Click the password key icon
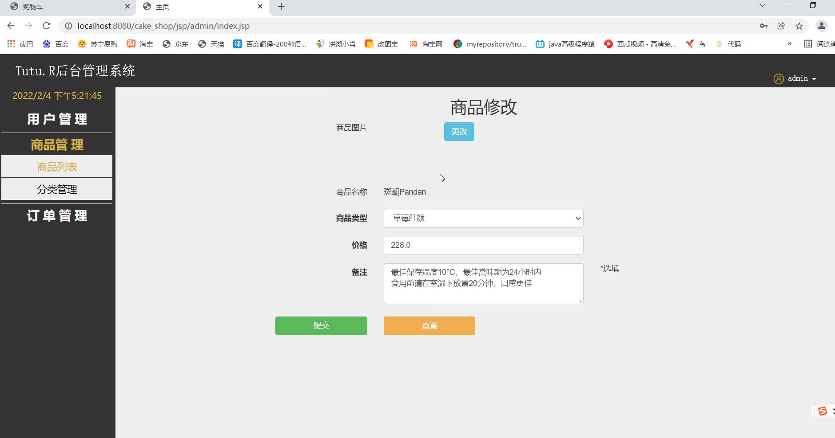The image size is (835, 438). pyautogui.click(x=763, y=26)
